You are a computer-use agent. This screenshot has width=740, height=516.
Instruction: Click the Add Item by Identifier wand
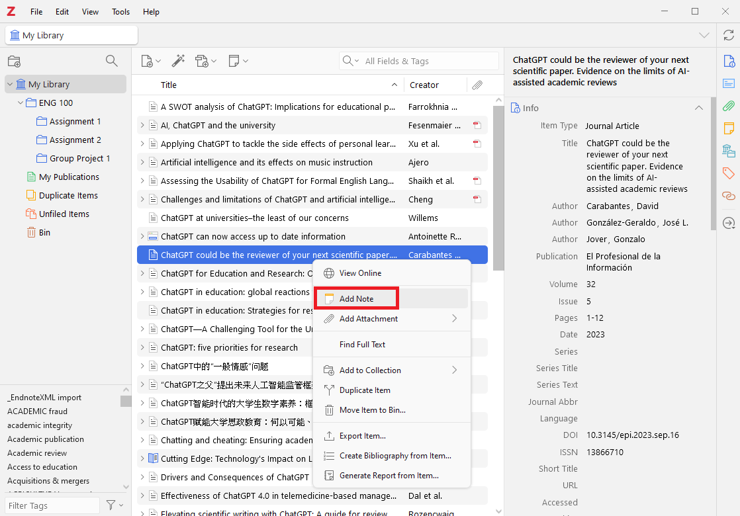coord(178,61)
